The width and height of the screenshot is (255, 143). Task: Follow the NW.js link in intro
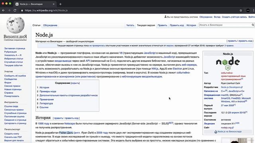click(155, 69)
